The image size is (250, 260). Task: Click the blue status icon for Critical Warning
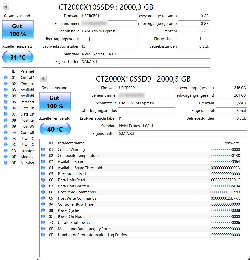click(43, 150)
